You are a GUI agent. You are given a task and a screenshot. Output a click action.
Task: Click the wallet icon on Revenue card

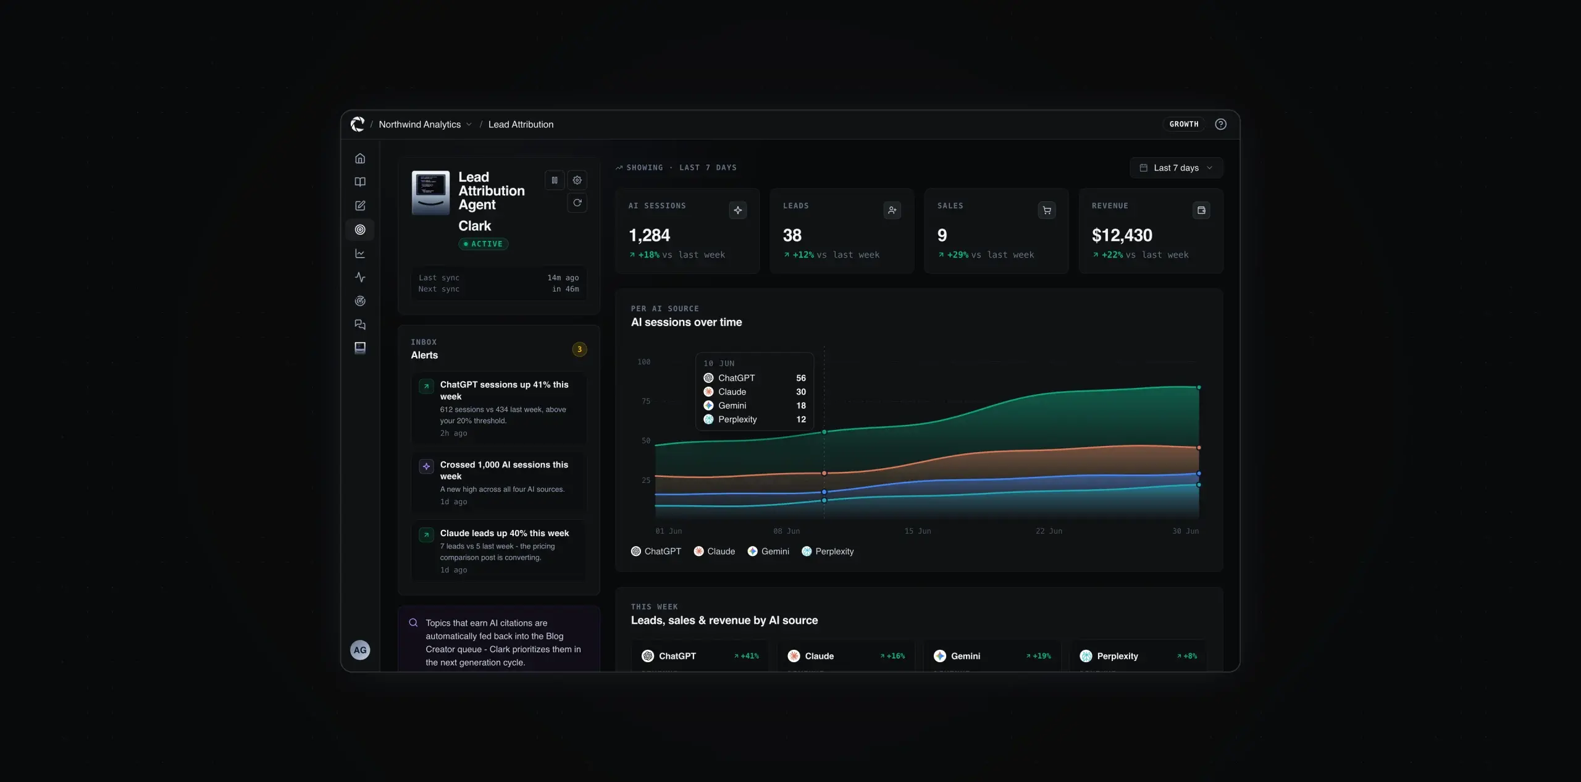pos(1201,211)
